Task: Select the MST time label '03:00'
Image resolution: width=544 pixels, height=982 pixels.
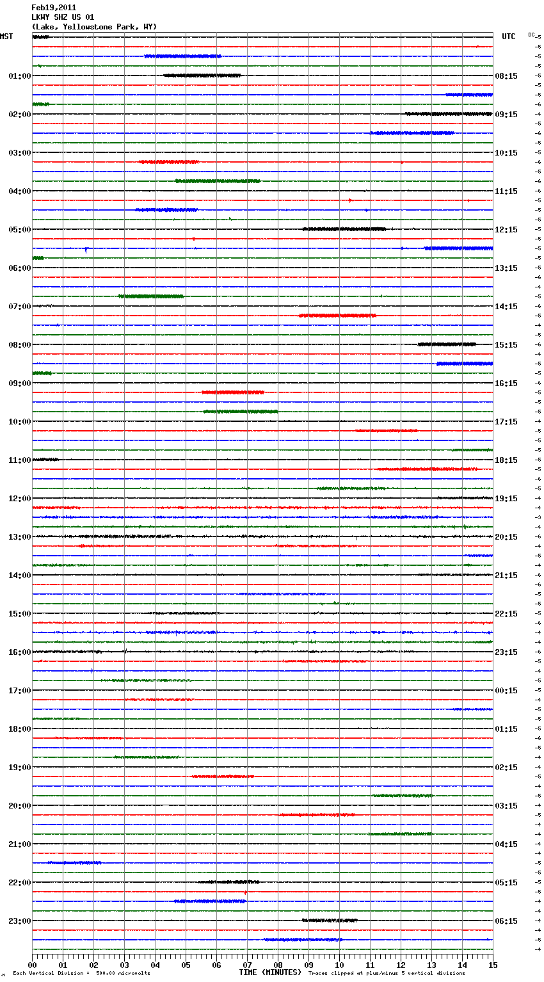Action: tap(20, 153)
